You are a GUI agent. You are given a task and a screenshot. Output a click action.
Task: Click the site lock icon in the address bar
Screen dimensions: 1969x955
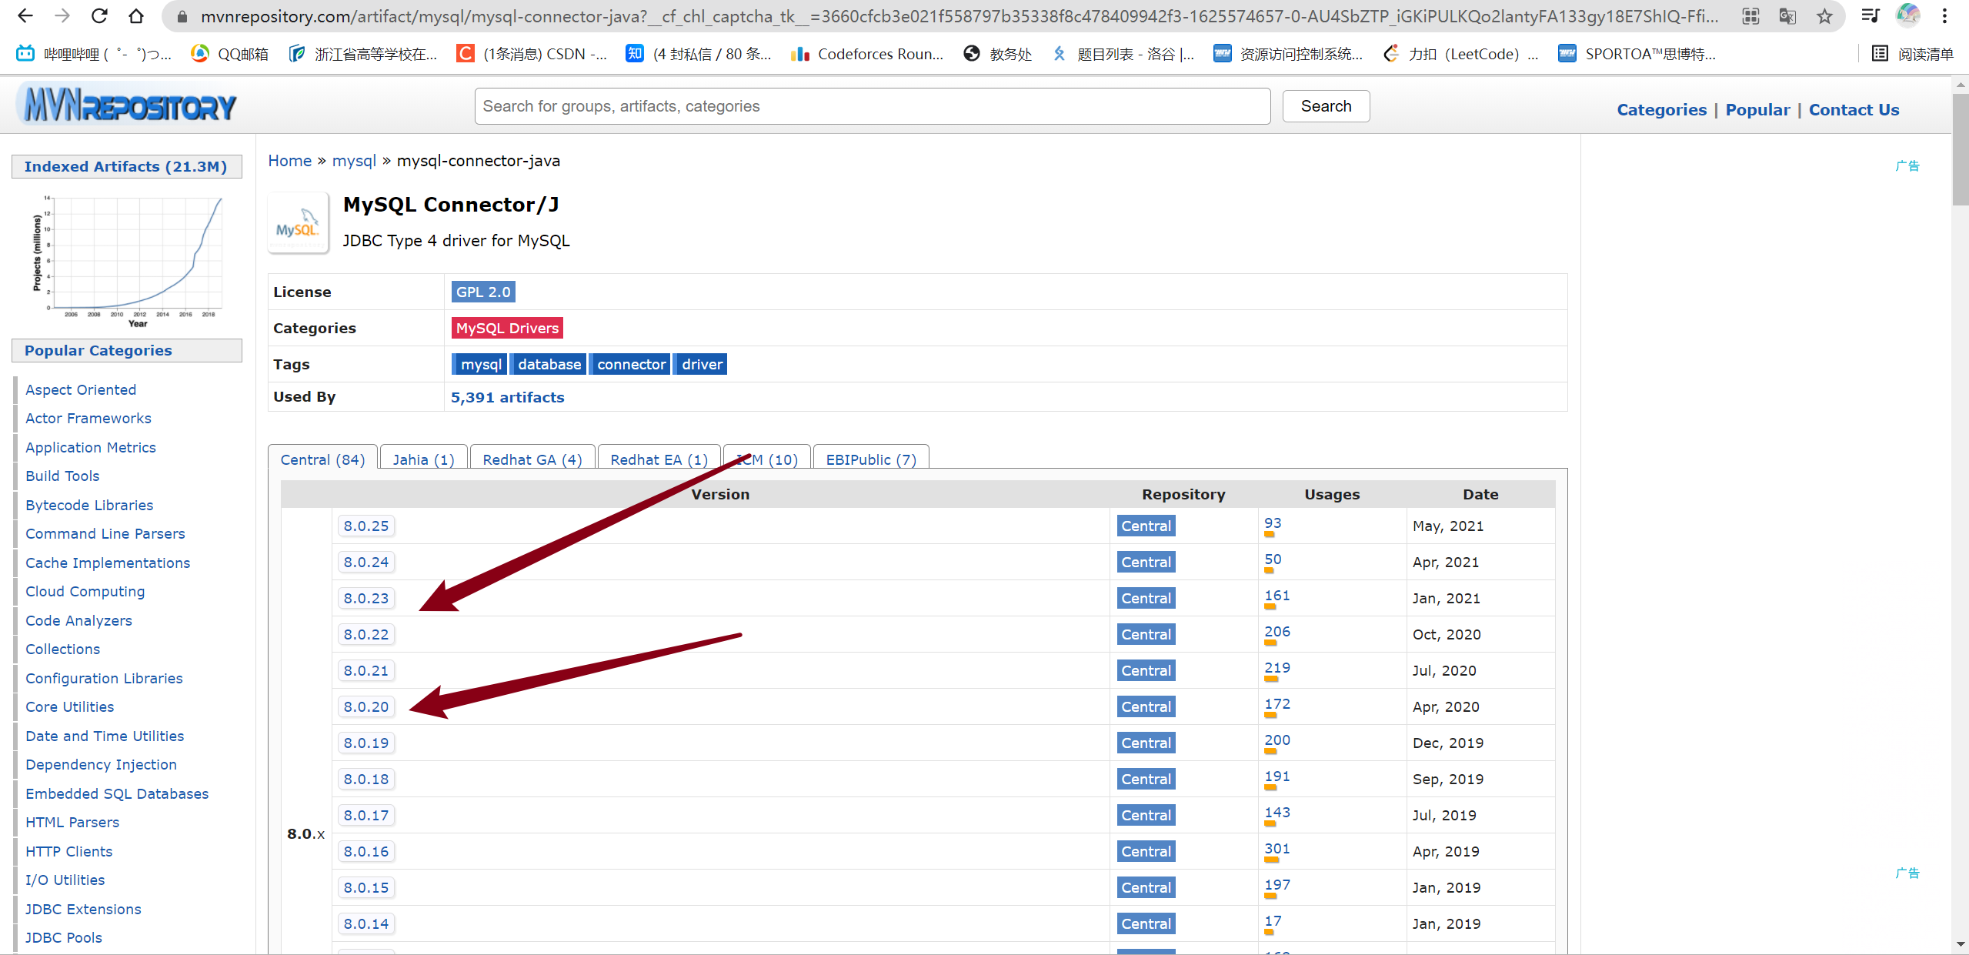[x=182, y=16]
